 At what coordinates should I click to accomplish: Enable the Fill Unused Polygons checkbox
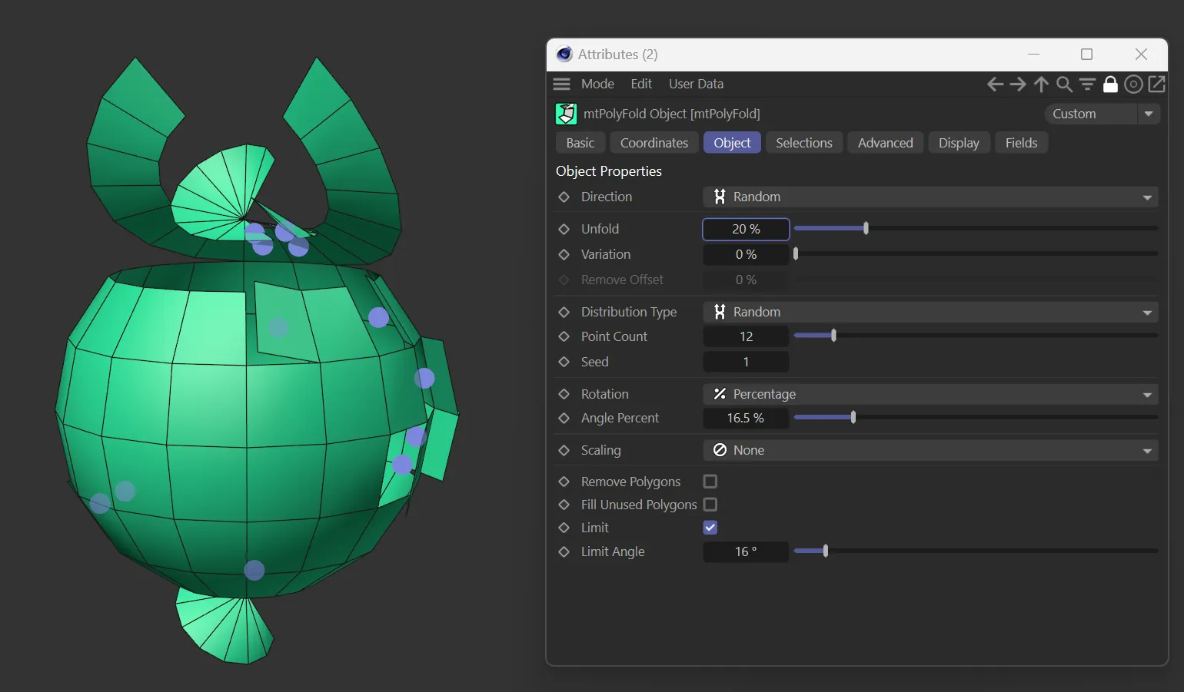pos(710,505)
